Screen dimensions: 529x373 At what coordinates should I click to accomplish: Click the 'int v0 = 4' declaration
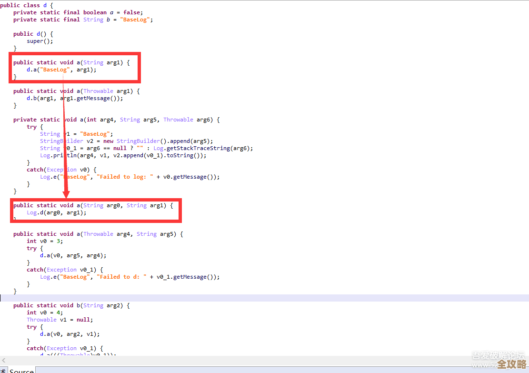click(x=44, y=313)
